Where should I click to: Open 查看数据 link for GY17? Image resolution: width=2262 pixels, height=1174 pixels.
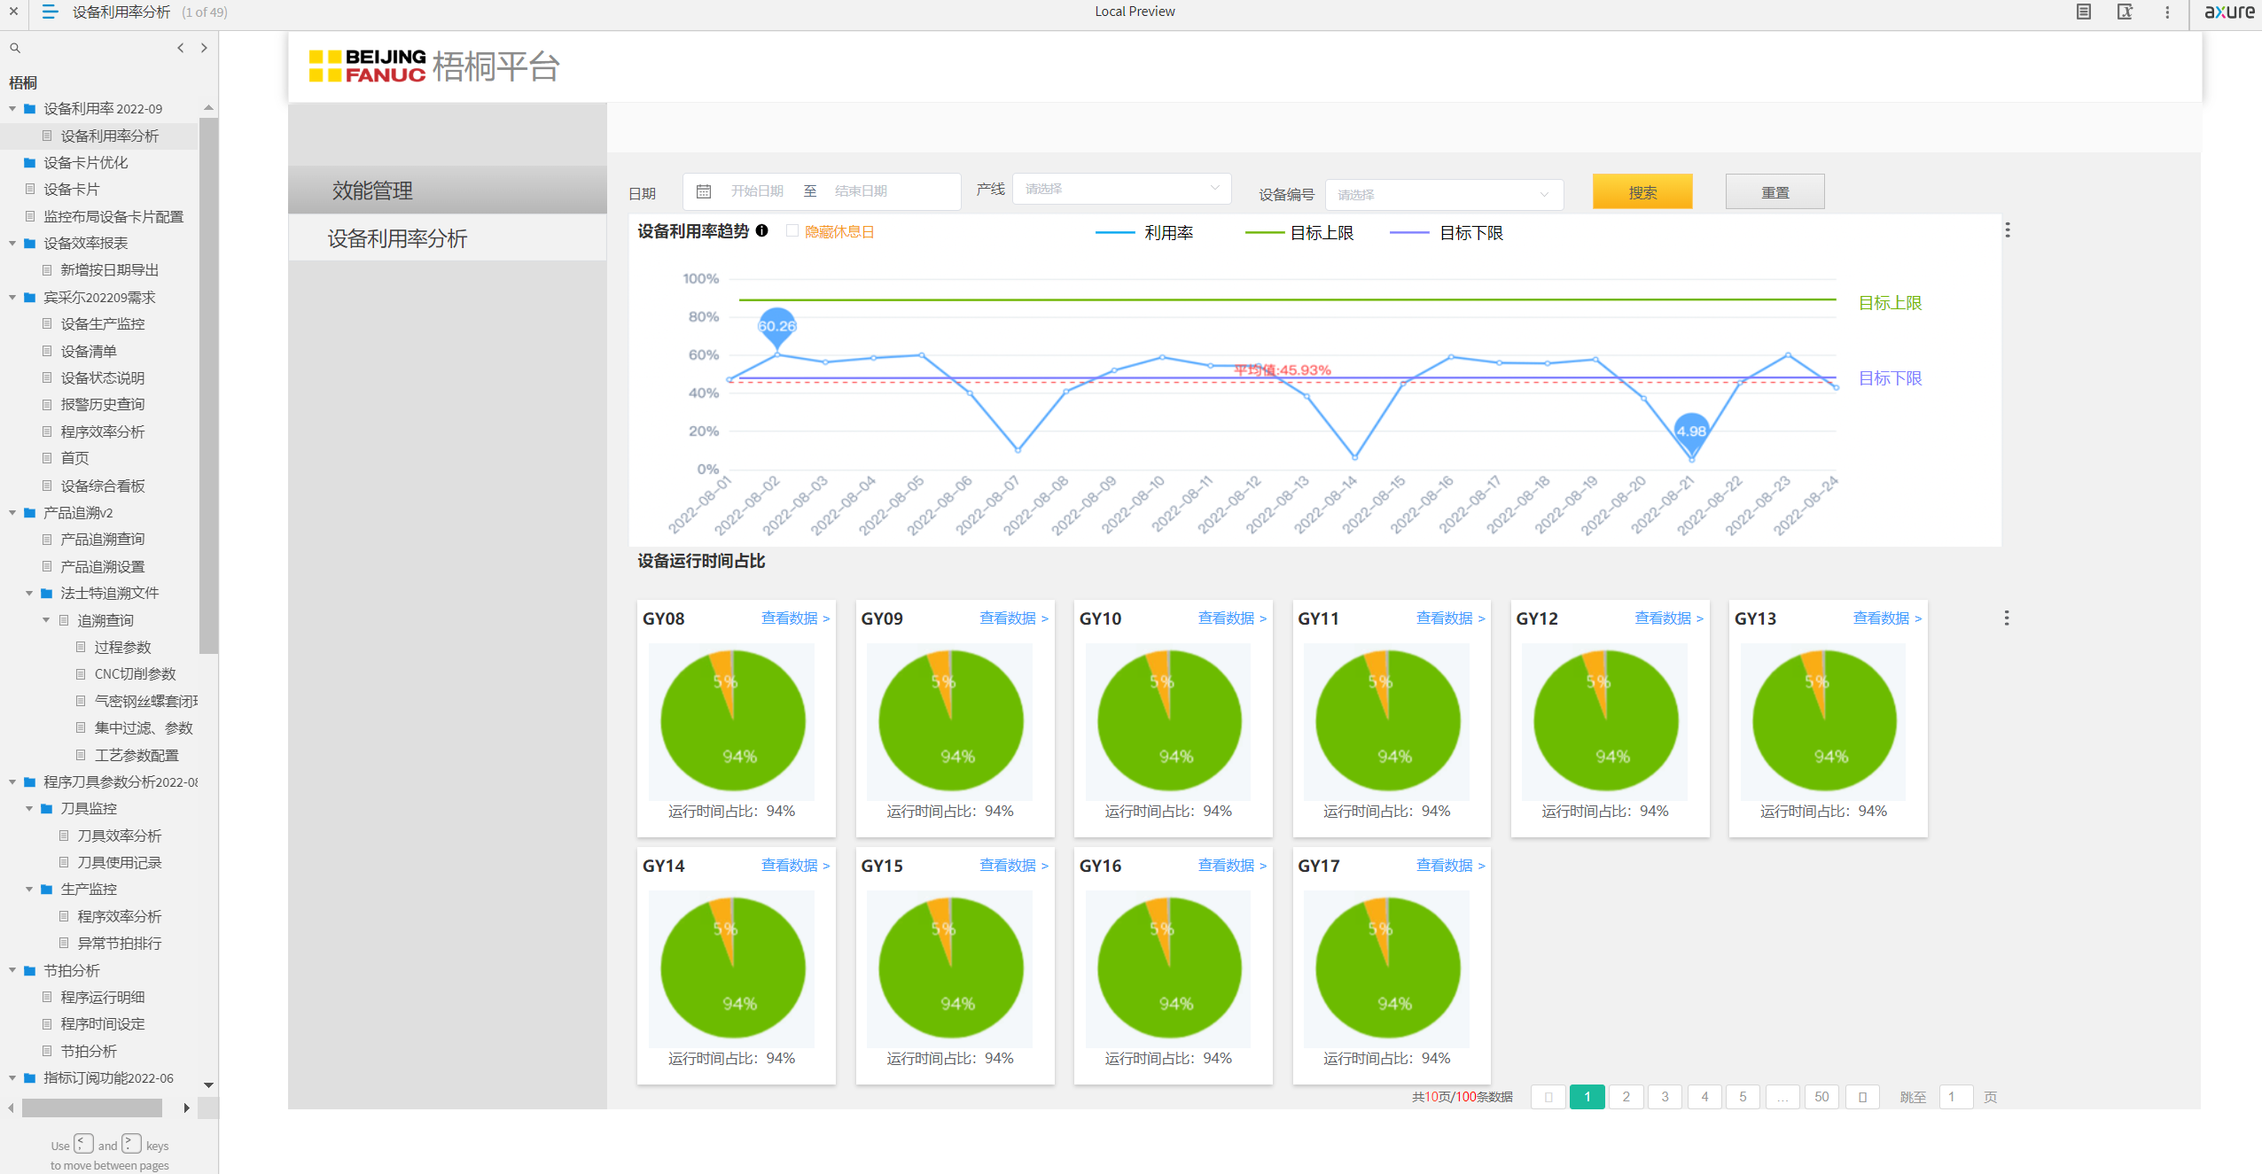click(x=1450, y=866)
